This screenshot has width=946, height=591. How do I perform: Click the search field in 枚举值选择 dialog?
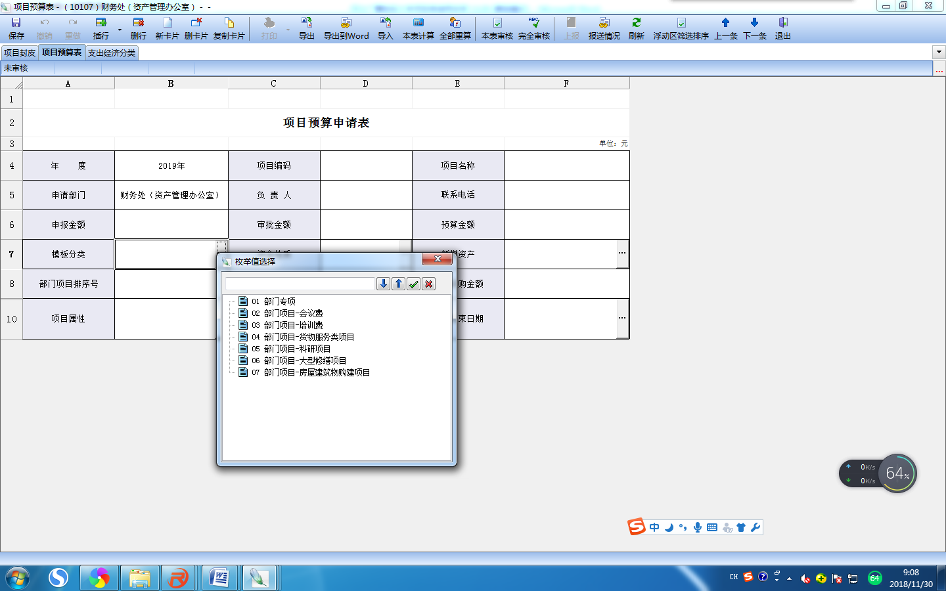(300, 284)
